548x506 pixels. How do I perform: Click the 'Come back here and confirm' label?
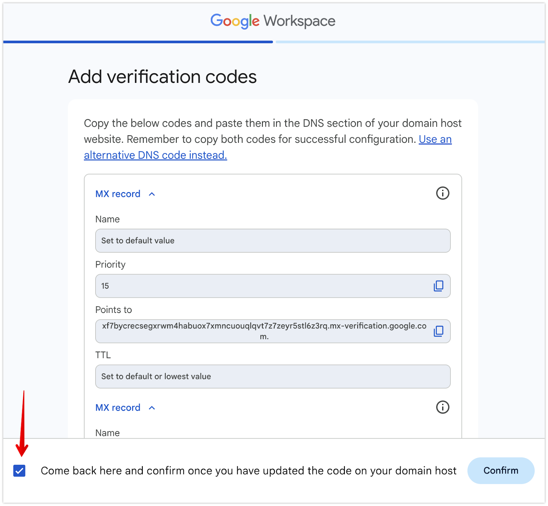coord(248,471)
